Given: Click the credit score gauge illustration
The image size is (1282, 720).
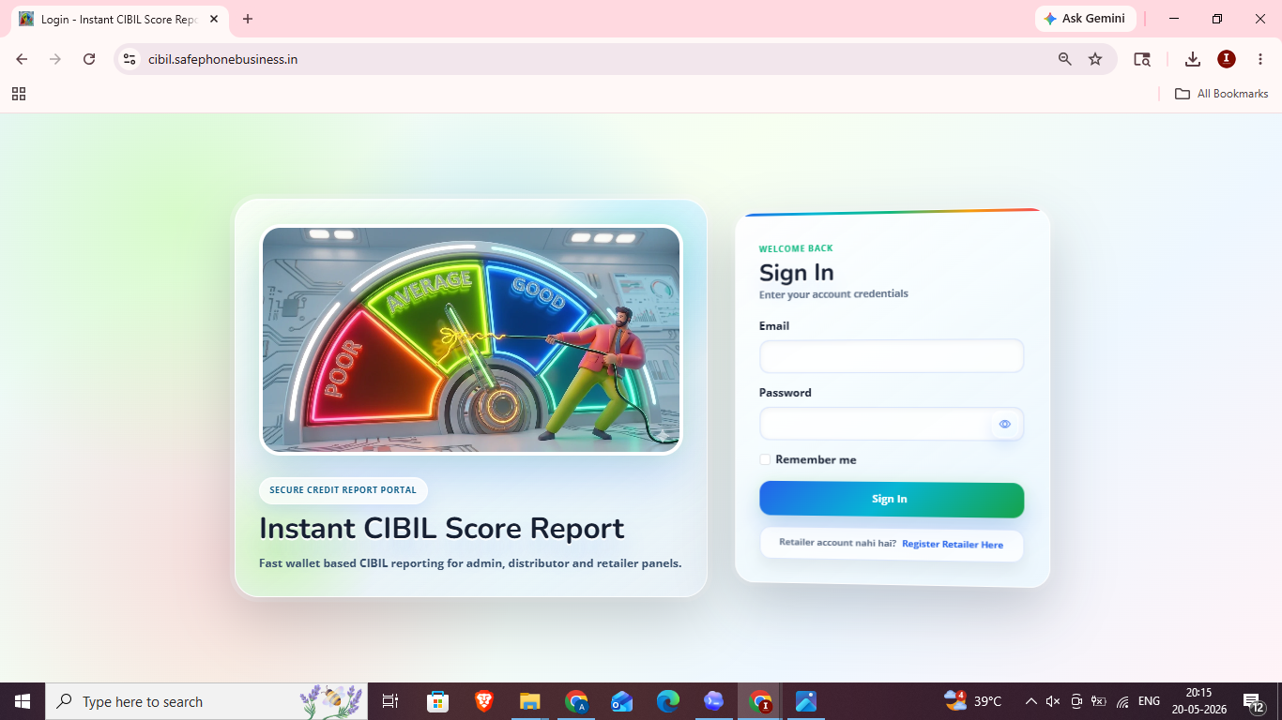Looking at the screenshot, I should point(471,340).
